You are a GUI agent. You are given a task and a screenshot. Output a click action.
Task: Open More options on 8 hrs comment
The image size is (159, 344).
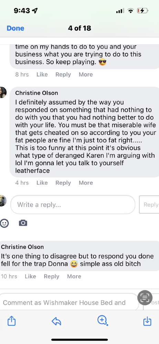(86, 75)
